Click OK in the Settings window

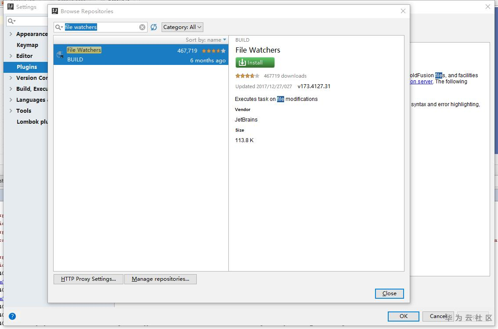pyautogui.click(x=403, y=316)
